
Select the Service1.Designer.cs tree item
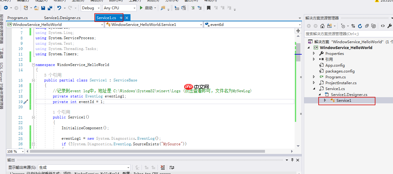349,94
